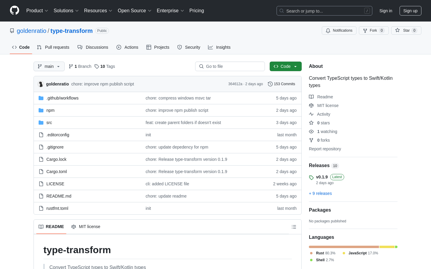This screenshot has width=431, height=269.
Task: Click the search magnifier icon in header
Action: pyautogui.click(x=282, y=11)
